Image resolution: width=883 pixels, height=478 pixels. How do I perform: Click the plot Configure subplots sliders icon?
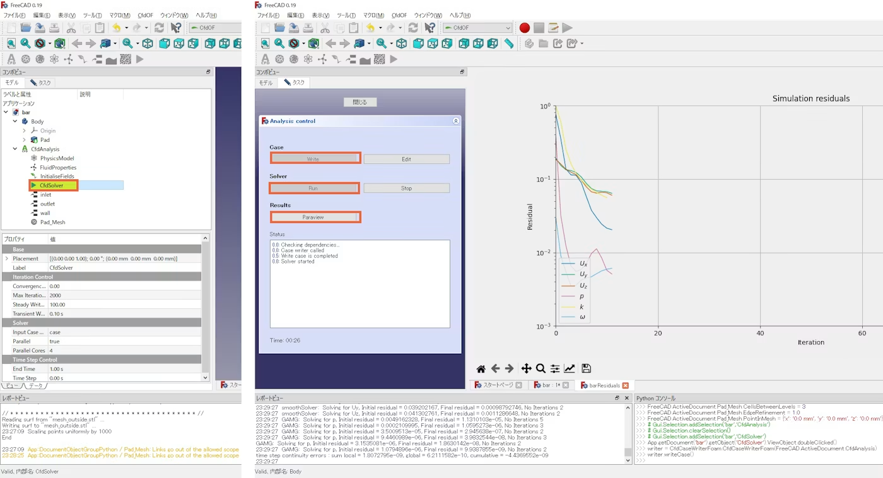coord(555,369)
